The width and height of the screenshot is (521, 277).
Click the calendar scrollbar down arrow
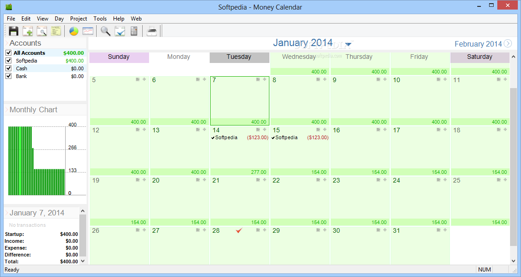click(x=513, y=261)
